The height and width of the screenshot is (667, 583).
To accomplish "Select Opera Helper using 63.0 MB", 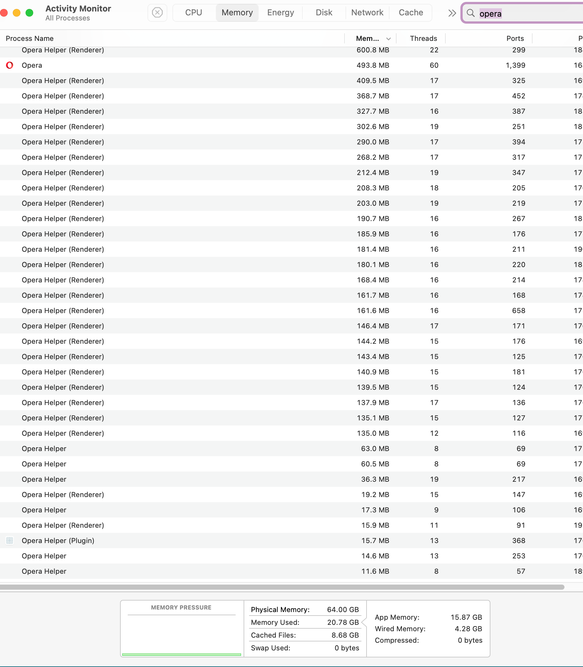I will pyautogui.click(x=291, y=448).
